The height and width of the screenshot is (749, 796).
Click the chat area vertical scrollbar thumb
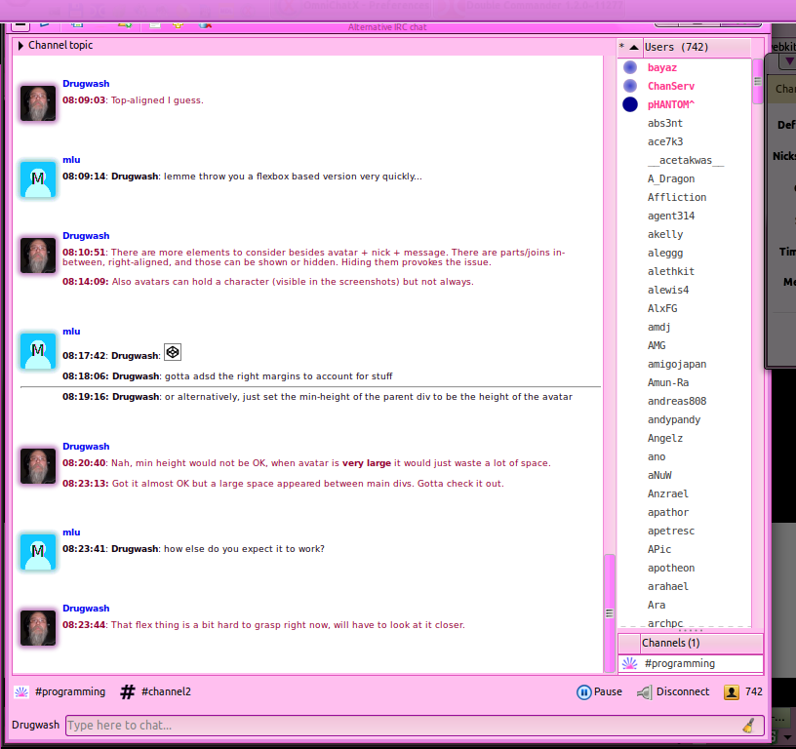point(609,613)
